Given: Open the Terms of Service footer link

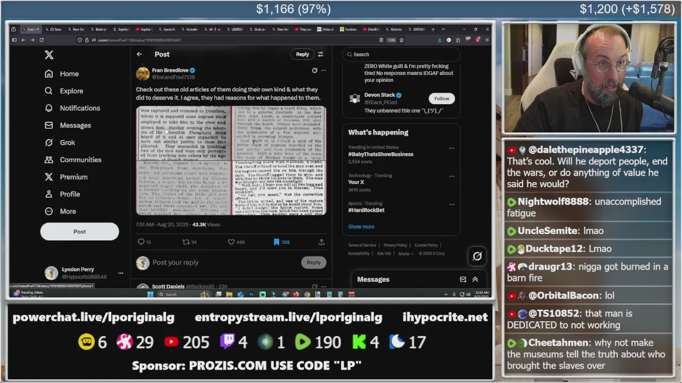Looking at the screenshot, I should click(x=362, y=245).
